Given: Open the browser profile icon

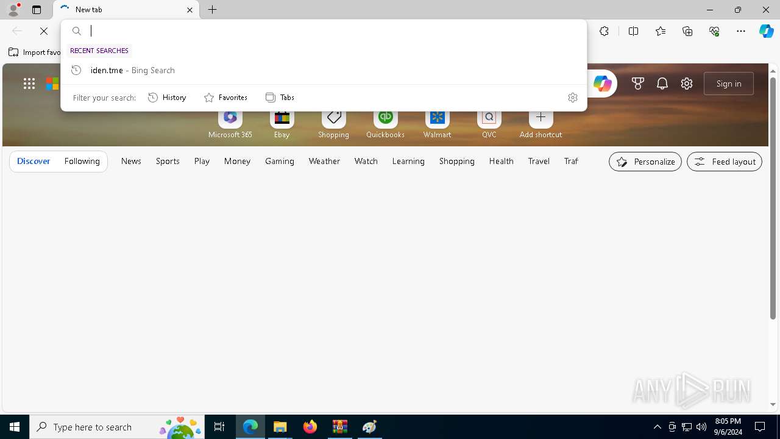Looking at the screenshot, I should [13, 10].
